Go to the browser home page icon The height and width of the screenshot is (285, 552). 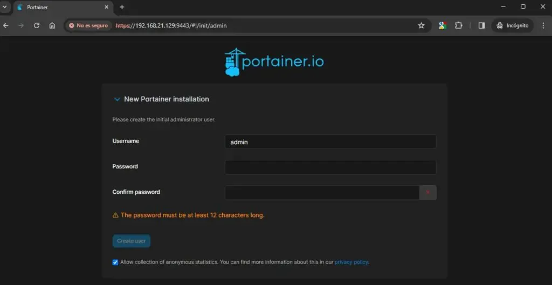[x=52, y=25]
